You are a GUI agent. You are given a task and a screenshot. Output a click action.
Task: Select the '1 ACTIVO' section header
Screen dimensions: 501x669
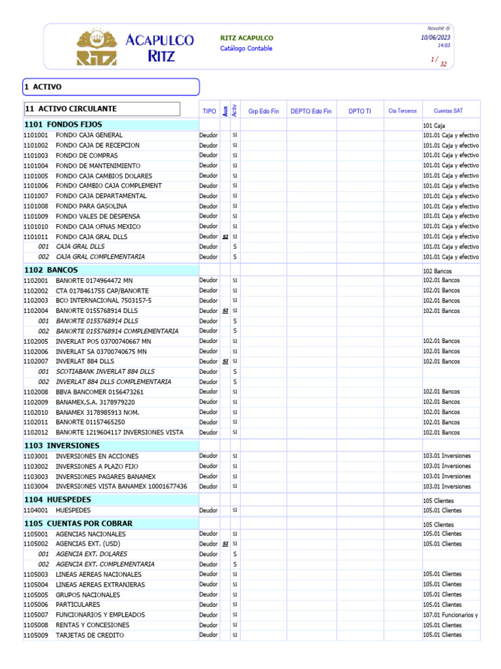click(111, 87)
